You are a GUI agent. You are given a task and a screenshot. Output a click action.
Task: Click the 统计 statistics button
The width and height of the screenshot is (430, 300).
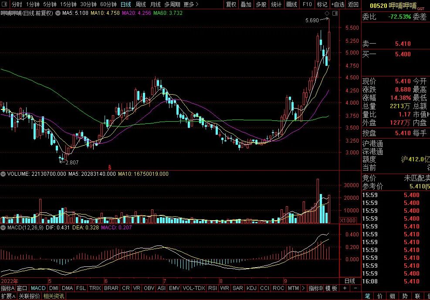[276, 4]
